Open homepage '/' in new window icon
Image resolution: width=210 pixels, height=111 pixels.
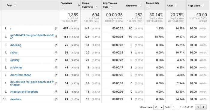pyautogui.click(x=56, y=28)
